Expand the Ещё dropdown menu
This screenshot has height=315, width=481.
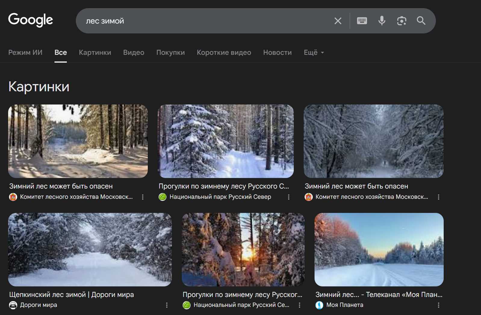pyautogui.click(x=314, y=52)
